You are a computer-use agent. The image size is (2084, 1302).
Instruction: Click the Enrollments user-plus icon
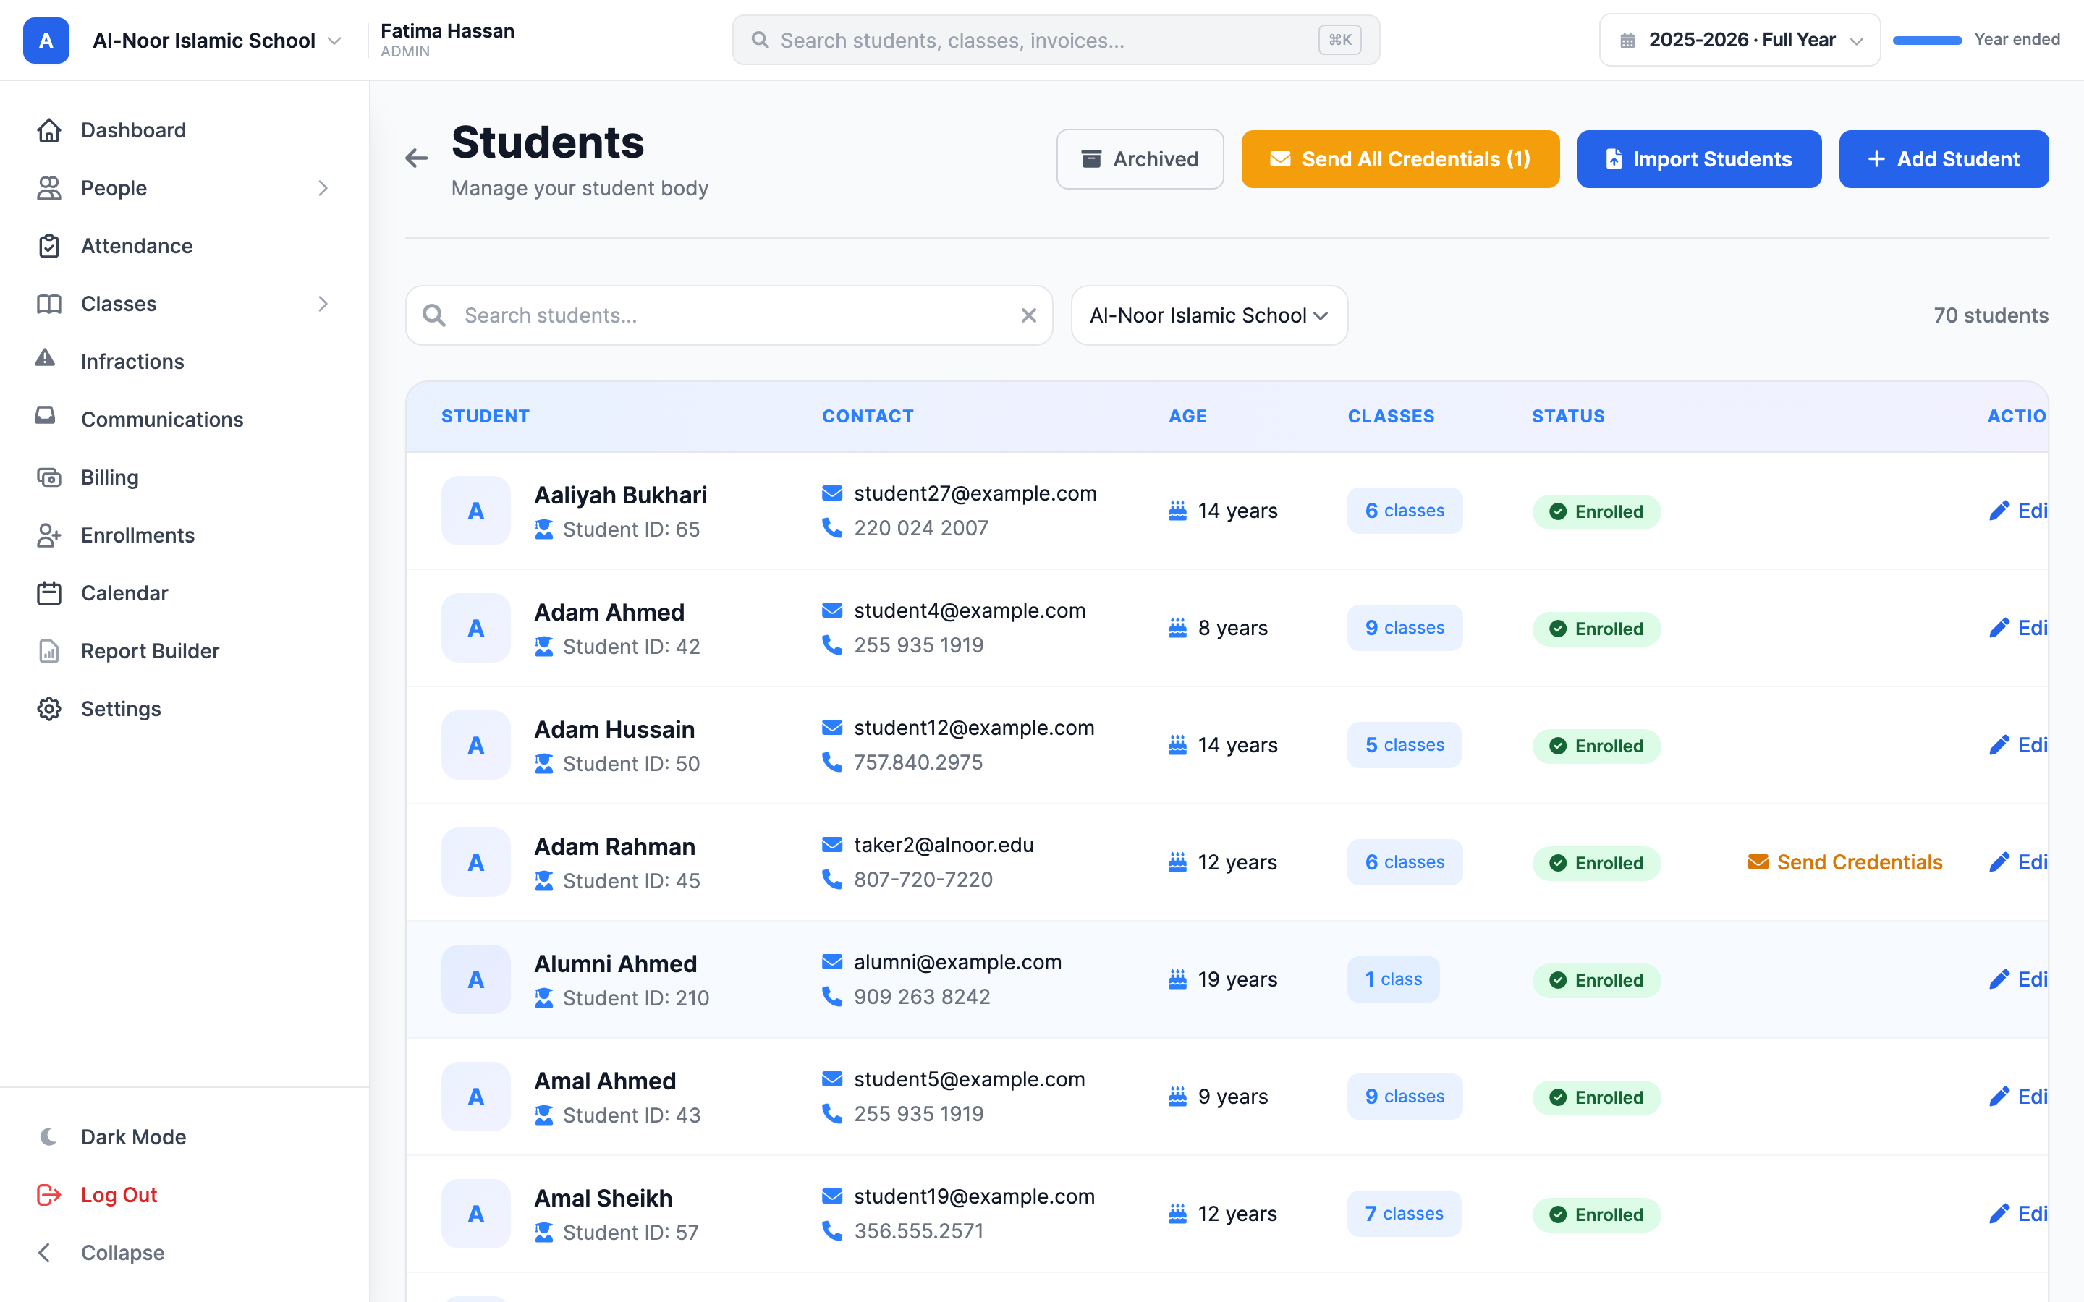point(49,535)
